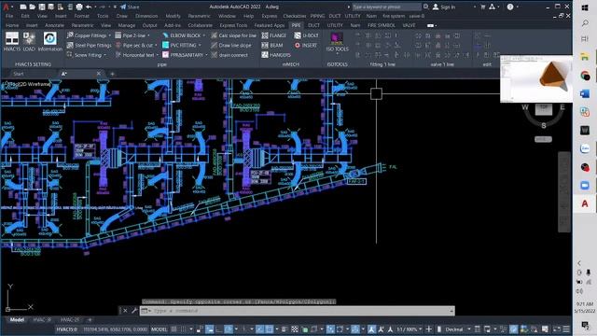Screen dimensions: 597x336
Task: Open Windows Start button
Action: click(585, 7)
